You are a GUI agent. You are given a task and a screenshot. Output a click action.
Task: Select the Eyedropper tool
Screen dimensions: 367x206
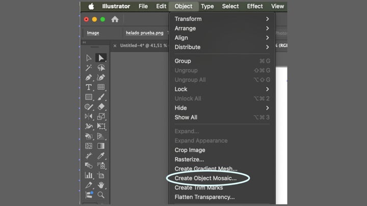tap(101, 156)
